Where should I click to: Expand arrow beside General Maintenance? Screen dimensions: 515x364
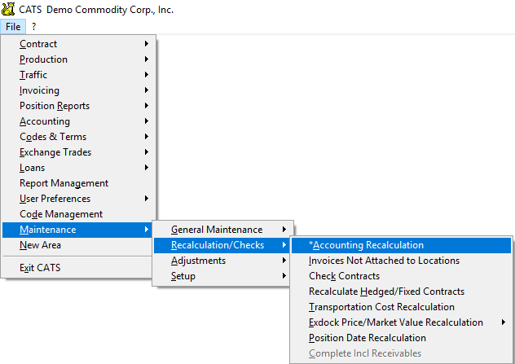coord(284,230)
